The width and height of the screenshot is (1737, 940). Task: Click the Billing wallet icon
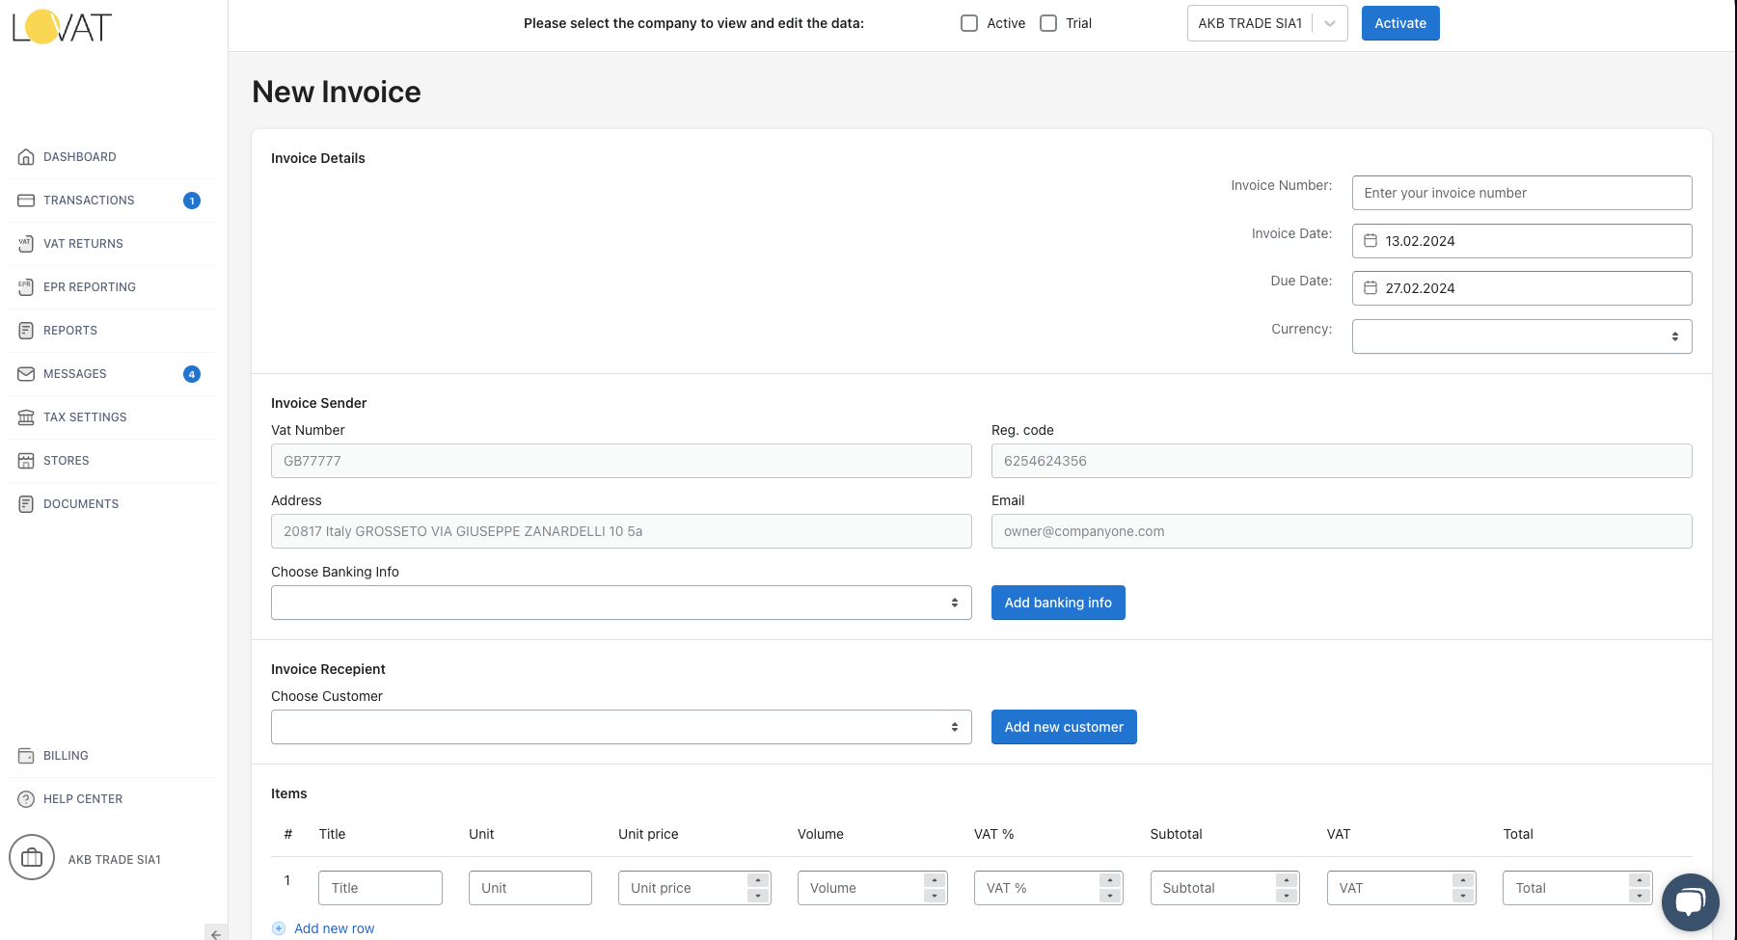tap(26, 756)
